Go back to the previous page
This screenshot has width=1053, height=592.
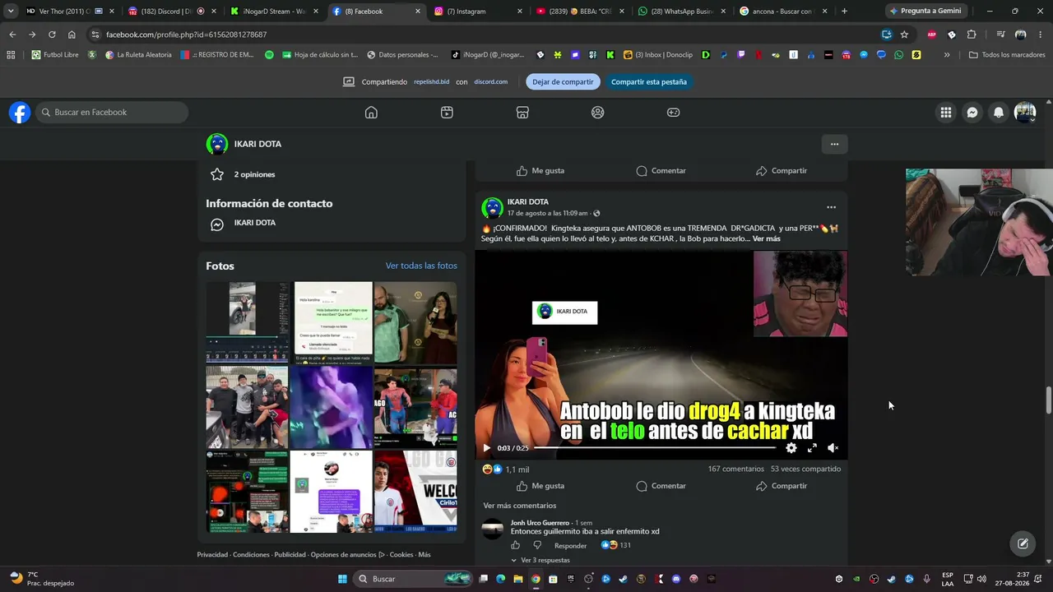click(12, 35)
